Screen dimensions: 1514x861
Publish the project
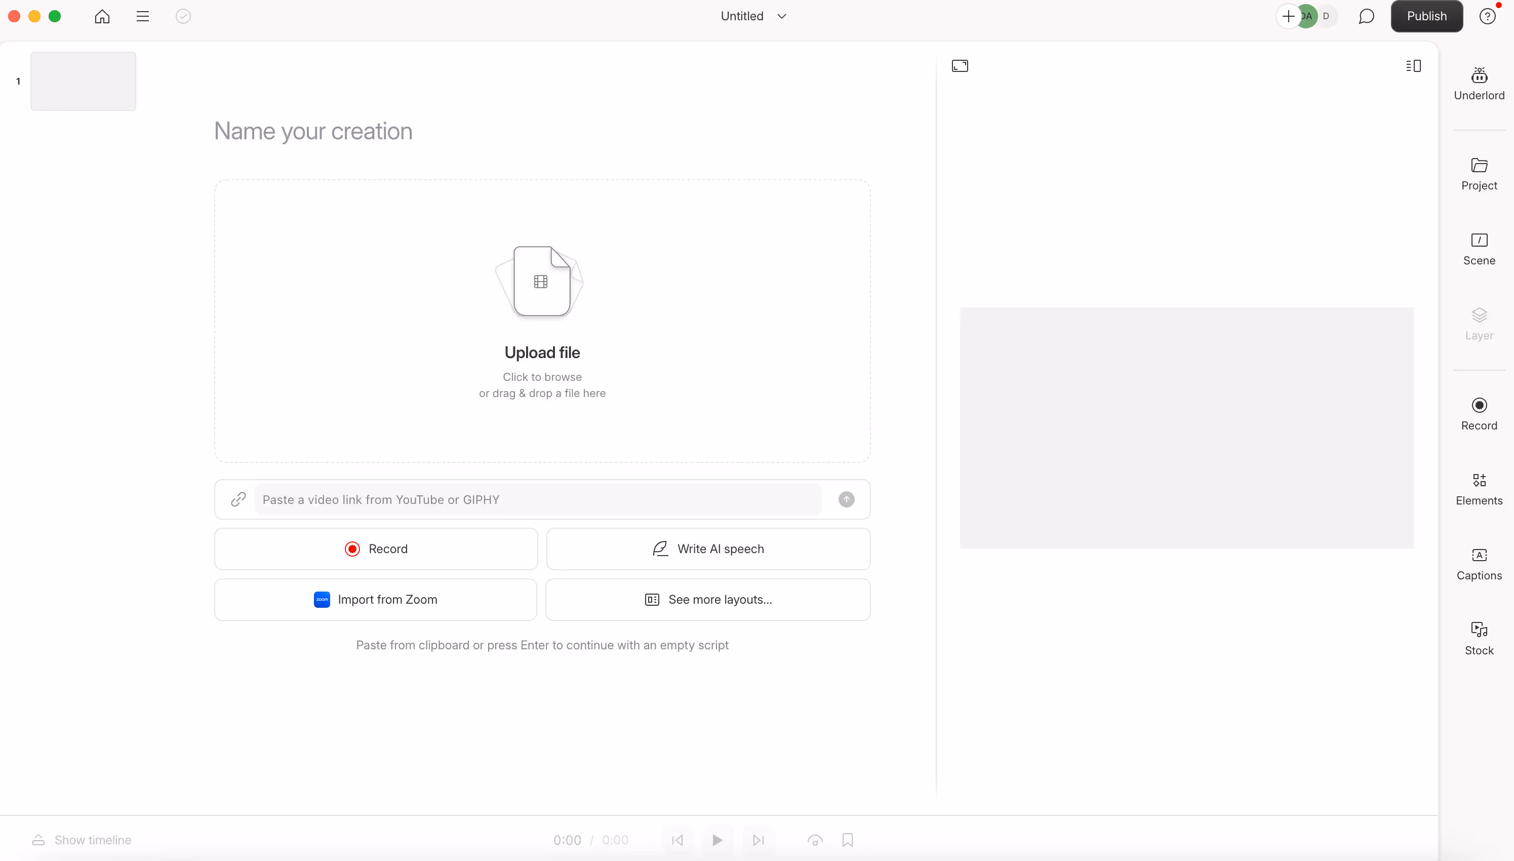tap(1426, 17)
